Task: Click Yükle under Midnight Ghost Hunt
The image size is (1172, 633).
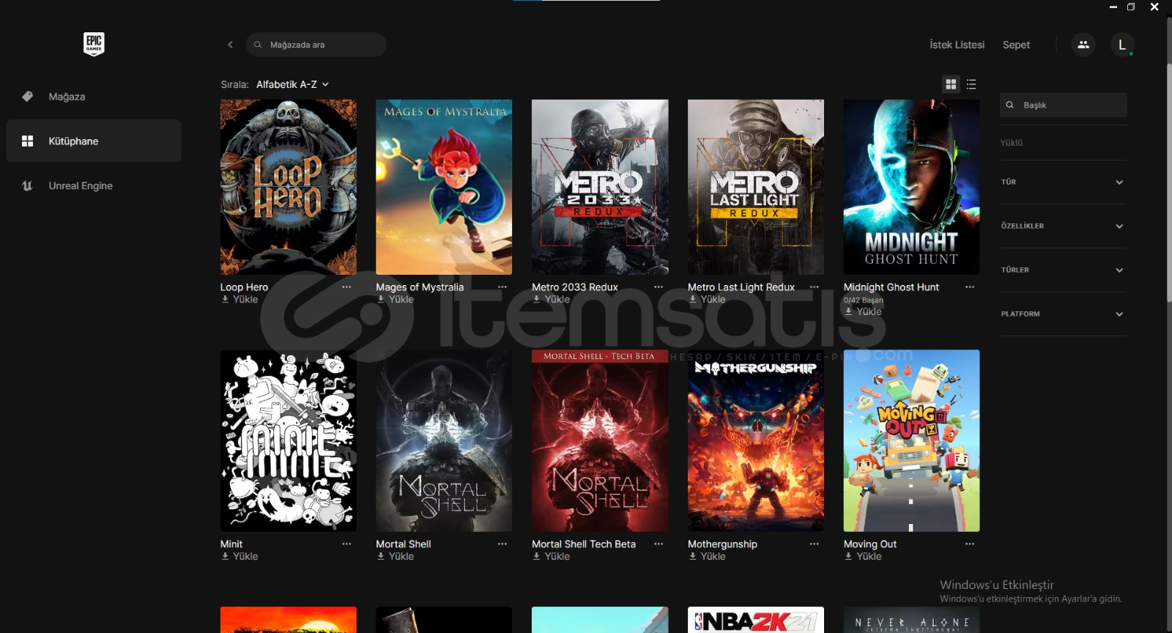Action: click(x=863, y=311)
